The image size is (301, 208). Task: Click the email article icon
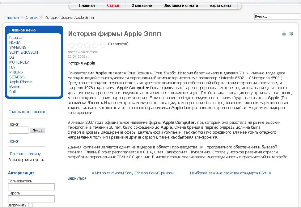[x=291, y=34]
